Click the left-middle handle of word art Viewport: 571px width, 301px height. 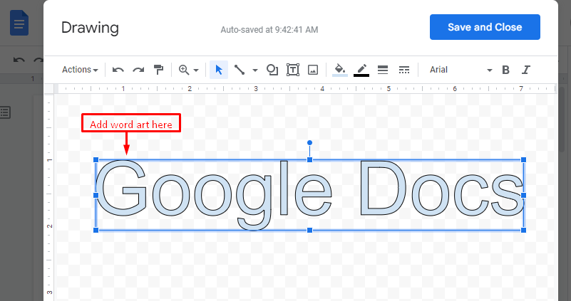(96, 195)
